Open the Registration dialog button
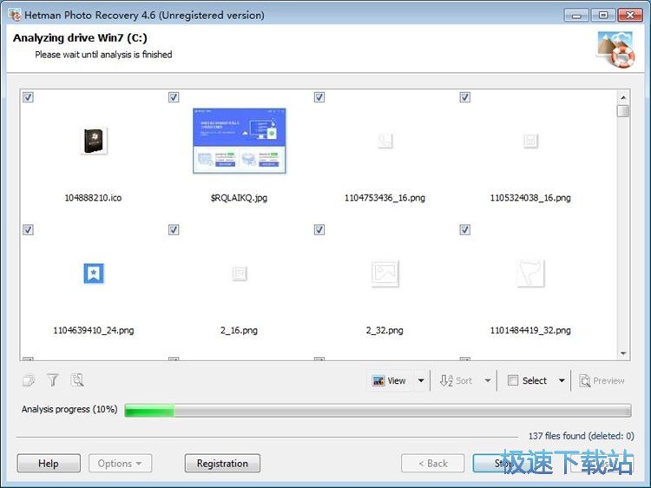Screen dimensions: 651x488 coord(222,464)
